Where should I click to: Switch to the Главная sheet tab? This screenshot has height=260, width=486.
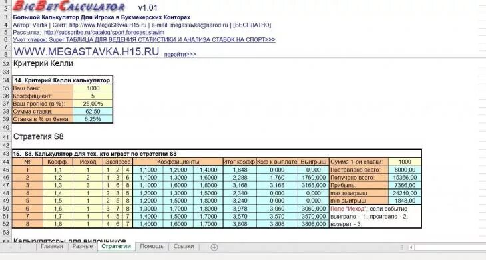(51, 247)
